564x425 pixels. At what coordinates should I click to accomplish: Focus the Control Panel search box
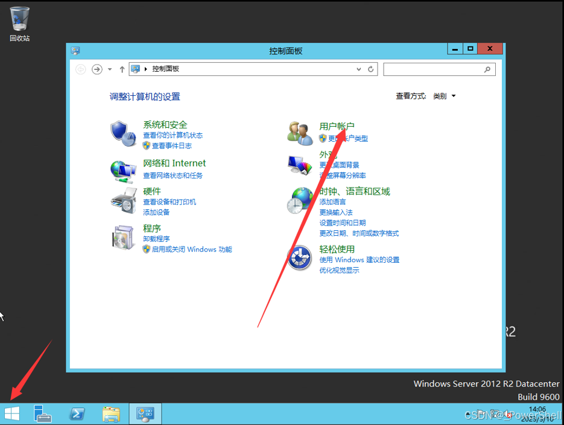tap(439, 69)
